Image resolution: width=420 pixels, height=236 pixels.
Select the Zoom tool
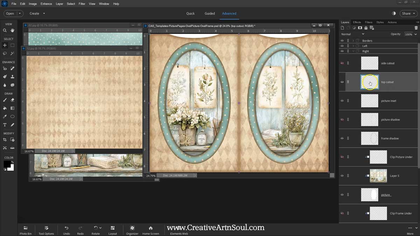5,30
